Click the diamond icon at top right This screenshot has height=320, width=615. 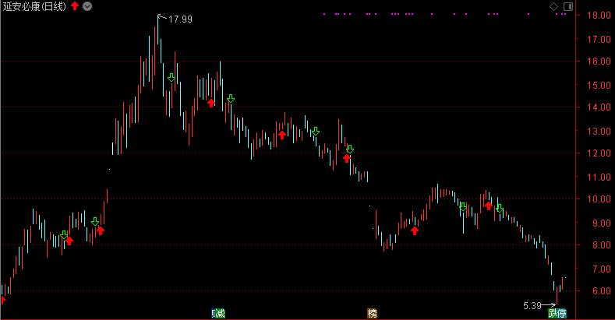coord(553,6)
